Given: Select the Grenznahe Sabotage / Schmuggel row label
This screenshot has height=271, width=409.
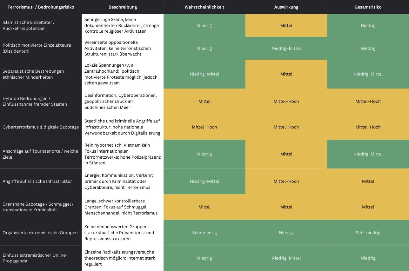Looking at the screenshot, I should pyautogui.click(x=38, y=207).
